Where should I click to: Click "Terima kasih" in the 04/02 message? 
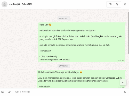(44, 87)
